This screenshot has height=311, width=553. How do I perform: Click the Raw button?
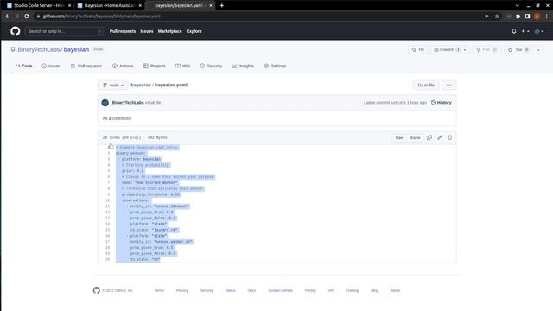[399, 137]
